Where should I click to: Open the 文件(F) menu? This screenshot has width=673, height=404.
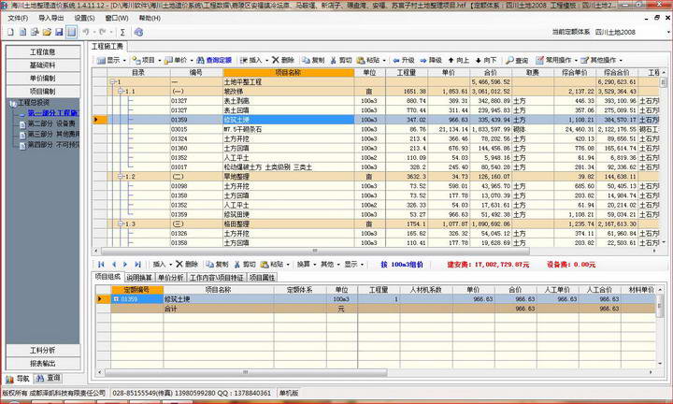click(x=18, y=19)
